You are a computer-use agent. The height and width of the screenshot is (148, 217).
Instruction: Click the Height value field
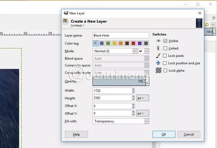[112, 98]
